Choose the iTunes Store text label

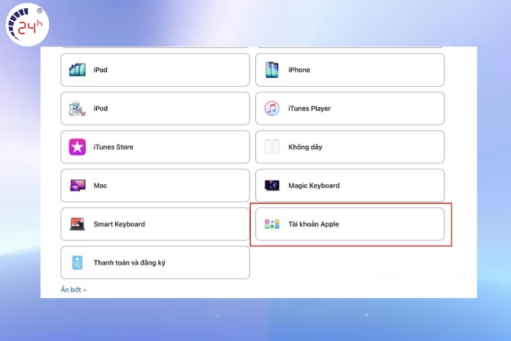coord(113,147)
